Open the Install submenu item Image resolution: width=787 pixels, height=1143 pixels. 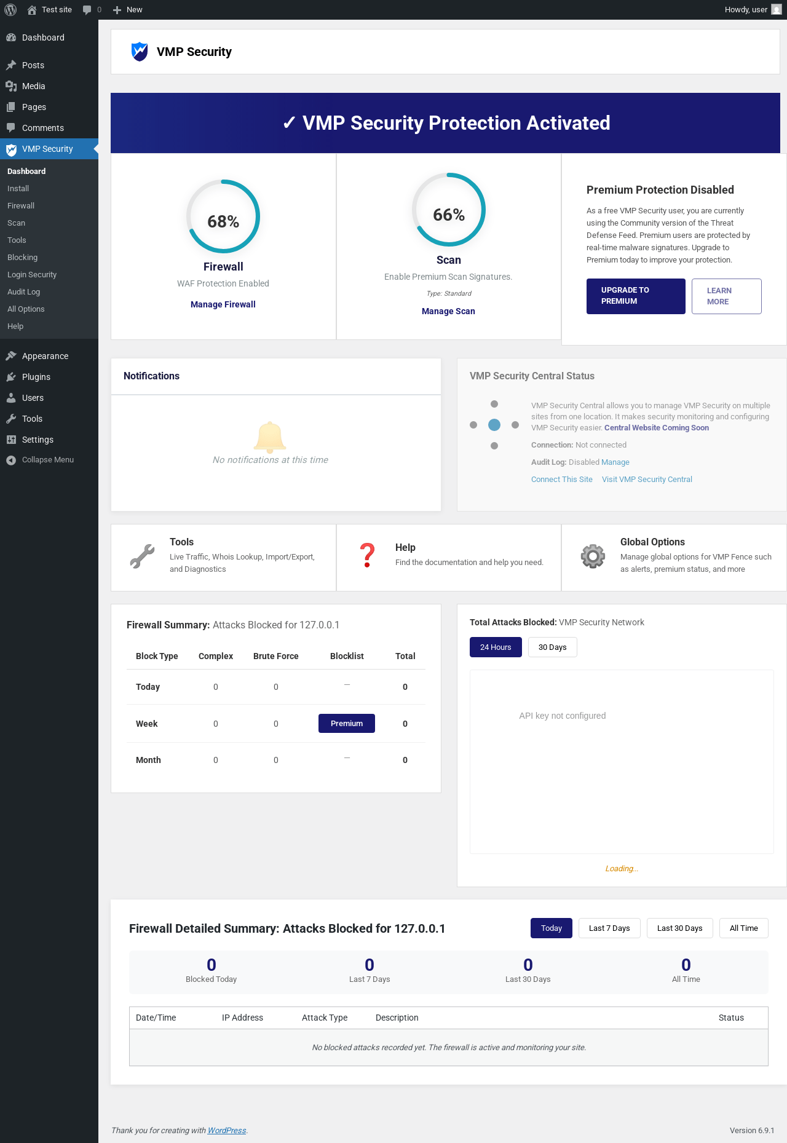tap(18, 189)
